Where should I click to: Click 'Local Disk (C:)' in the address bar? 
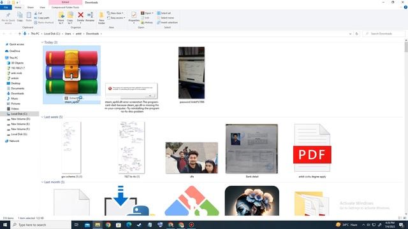[x=52, y=34]
